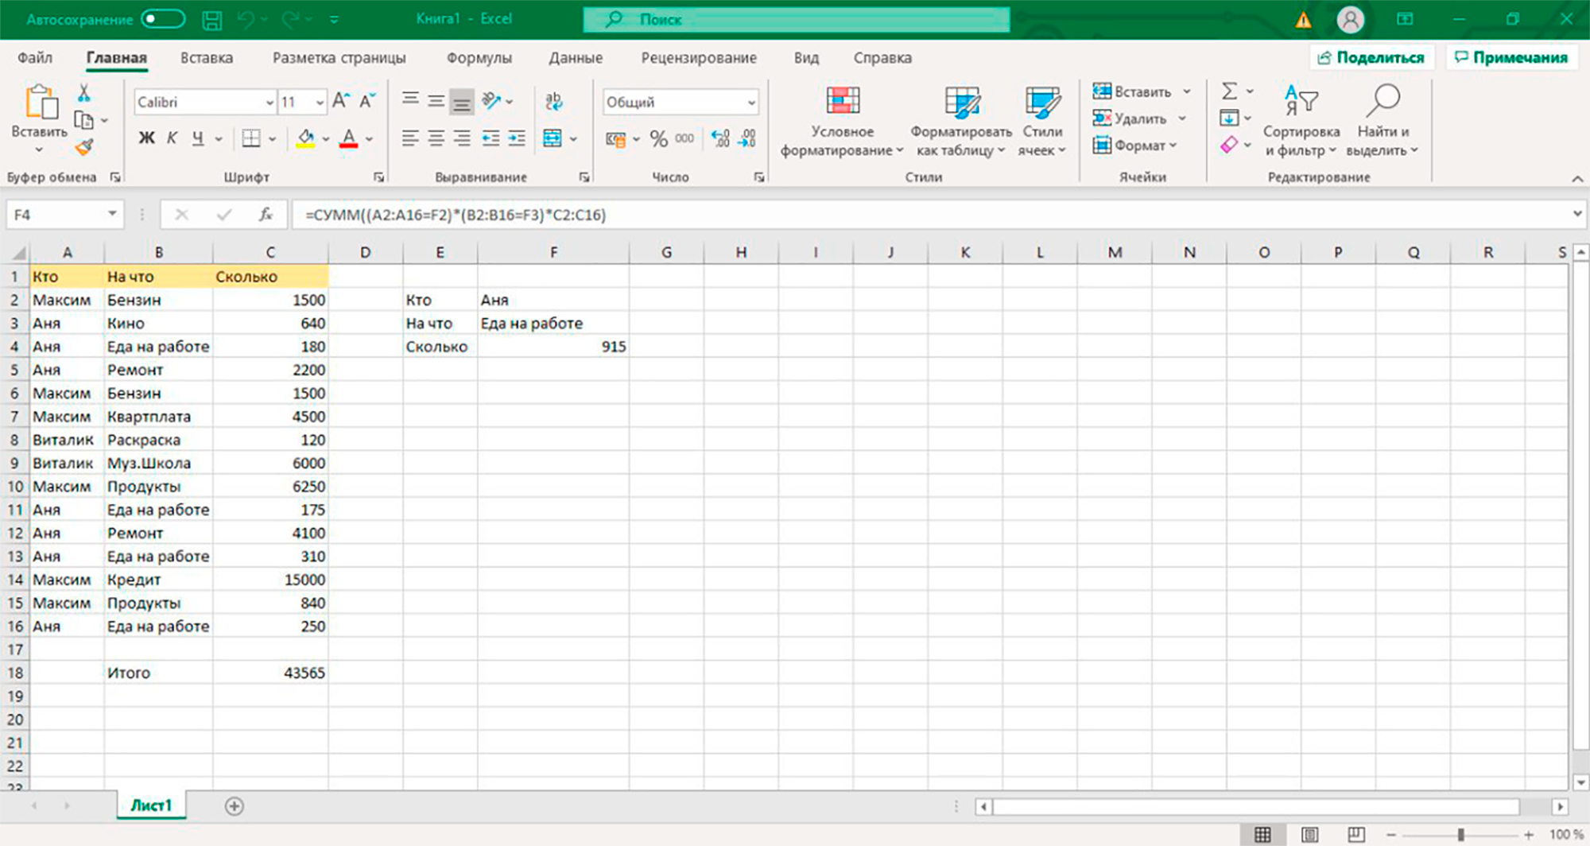The height and width of the screenshot is (846, 1590).
Task: Toggle the AutoSave switch
Action: (x=162, y=19)
